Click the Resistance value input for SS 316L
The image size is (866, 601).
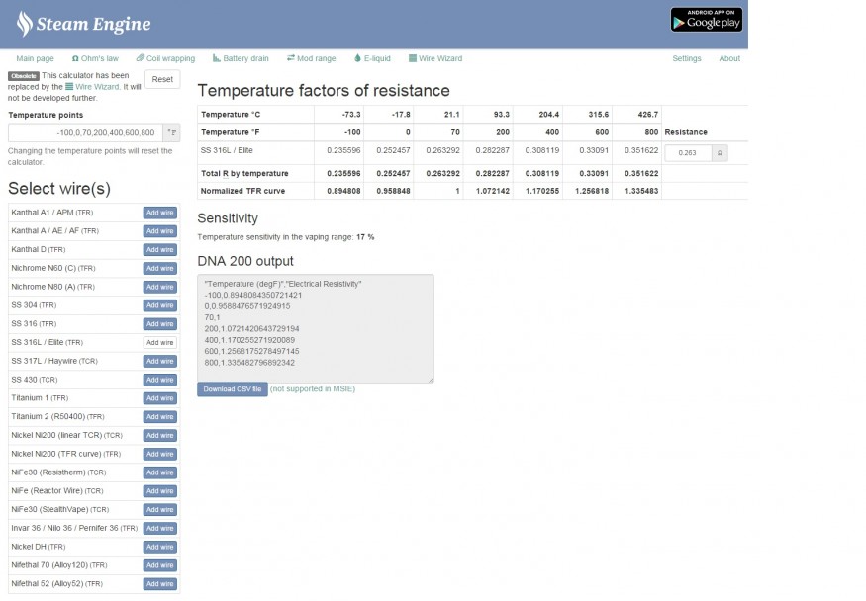[x=688, y=153]
